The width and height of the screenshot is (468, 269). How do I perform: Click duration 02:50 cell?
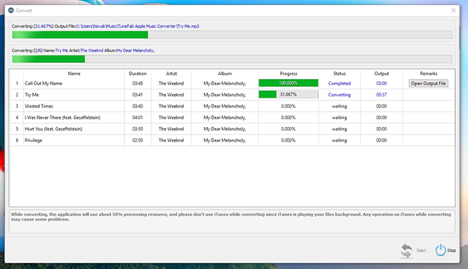pyautogui.click(x=138, y=140)
